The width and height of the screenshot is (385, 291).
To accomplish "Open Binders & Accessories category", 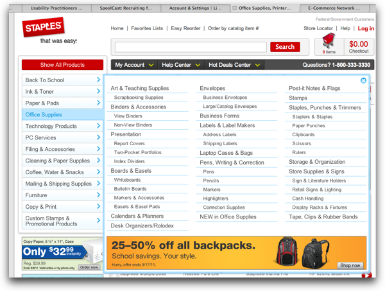I will pyautogui.click(x=139, y=107).
